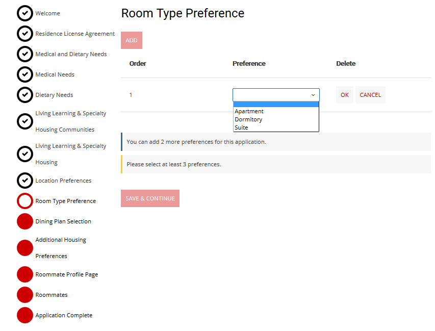Click the Room Type Preference red ring icon
The height and width of the screenshot is (331, 435).
(25, 201)
